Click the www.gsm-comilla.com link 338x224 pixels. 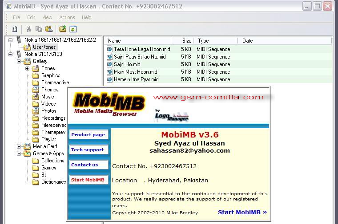click(x=208, y=97)
